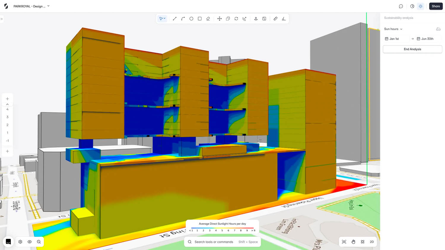Click the Search tools or commands field
Screen dimensions: 445x250
214,242
